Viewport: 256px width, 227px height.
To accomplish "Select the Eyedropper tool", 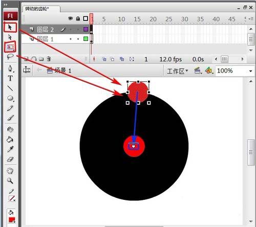I will 10,149.
